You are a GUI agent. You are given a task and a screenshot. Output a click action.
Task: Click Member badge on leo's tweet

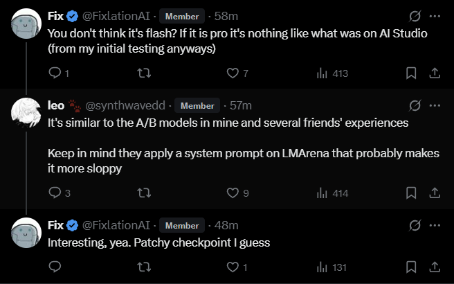[x=197, y=106]
